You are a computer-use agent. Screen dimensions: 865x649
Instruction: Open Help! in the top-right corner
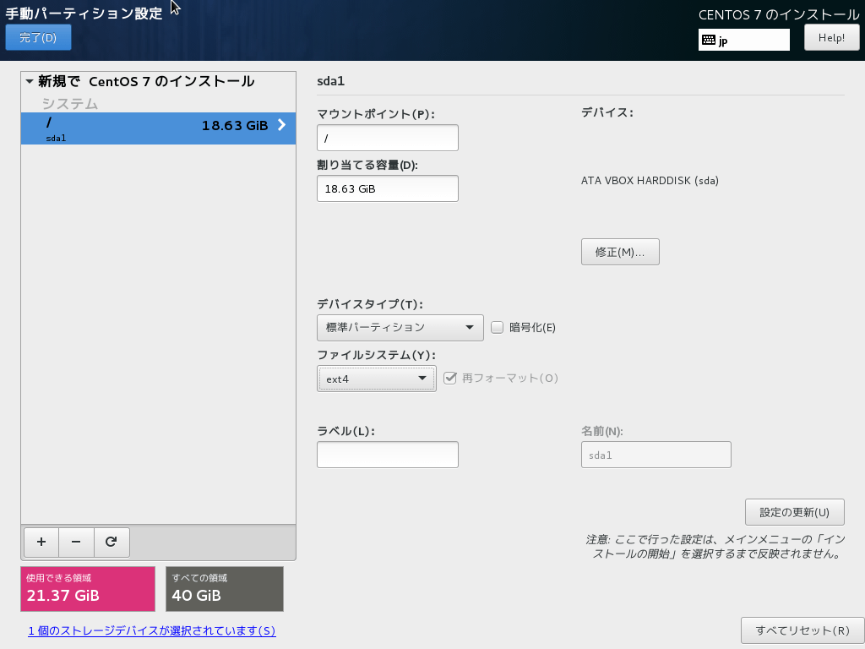click(x=831, y=36)
